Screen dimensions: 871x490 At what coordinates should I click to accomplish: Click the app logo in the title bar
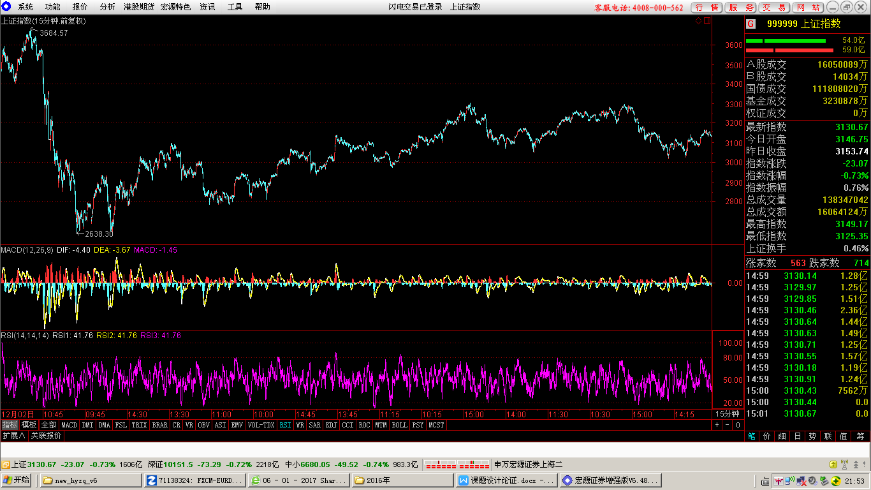pyautogui.click(x=6, y=6)
